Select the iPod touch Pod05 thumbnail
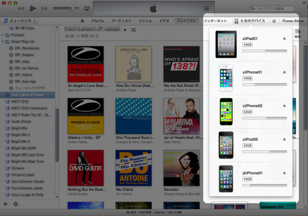 (226, 145)
